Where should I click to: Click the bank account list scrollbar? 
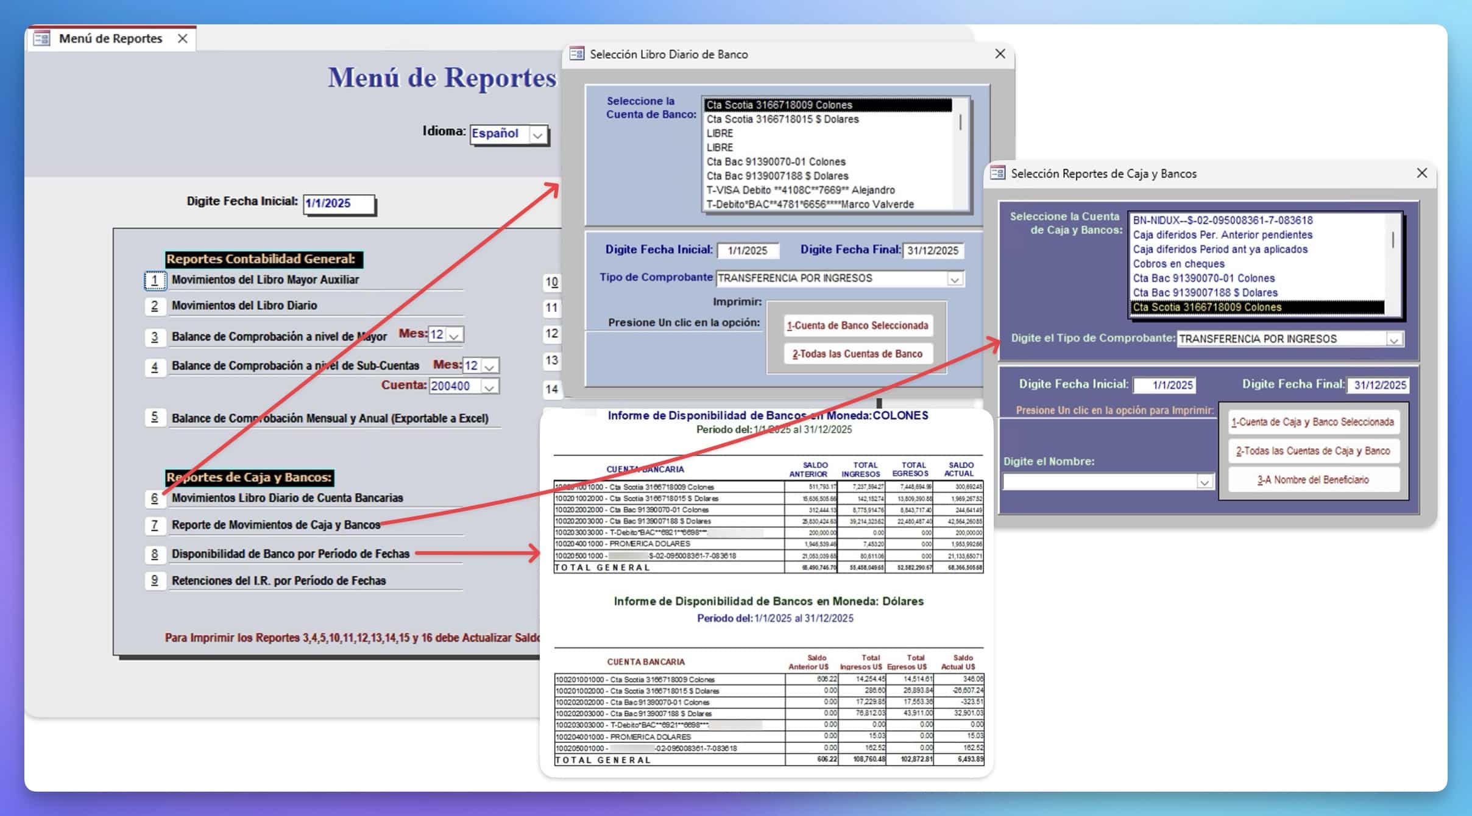pyautogui.click(x=961, y=123)
